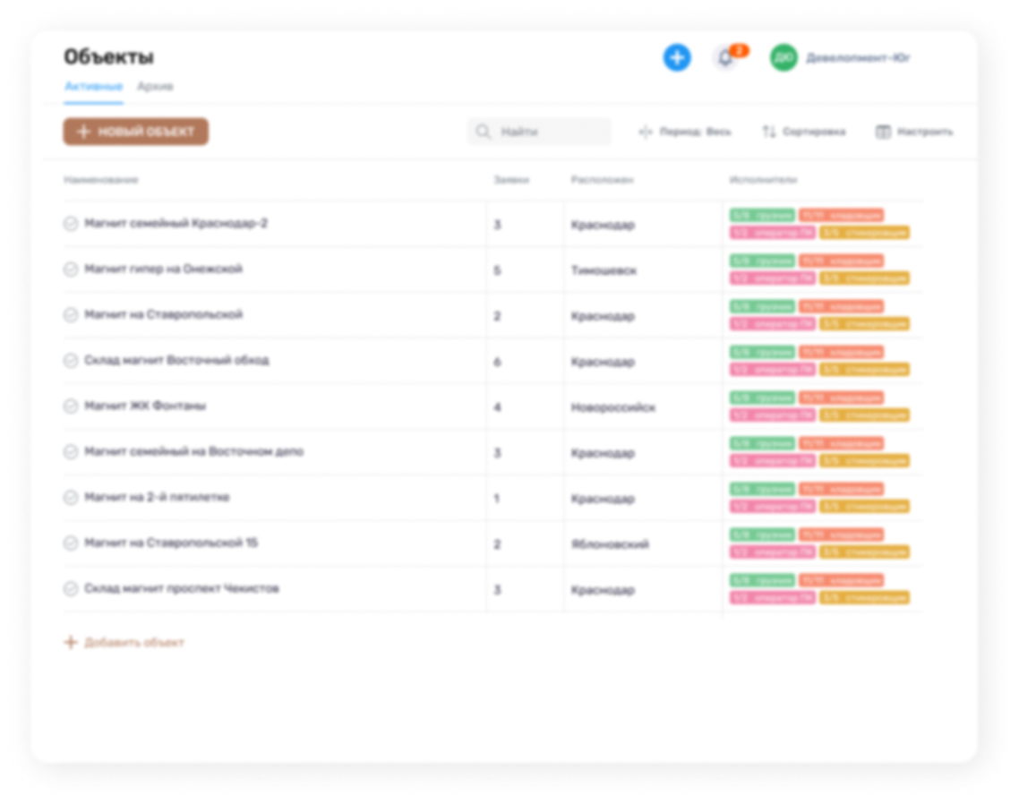Click the blue plus circle icon
The image size is (1019, 804).
(677, 58)
